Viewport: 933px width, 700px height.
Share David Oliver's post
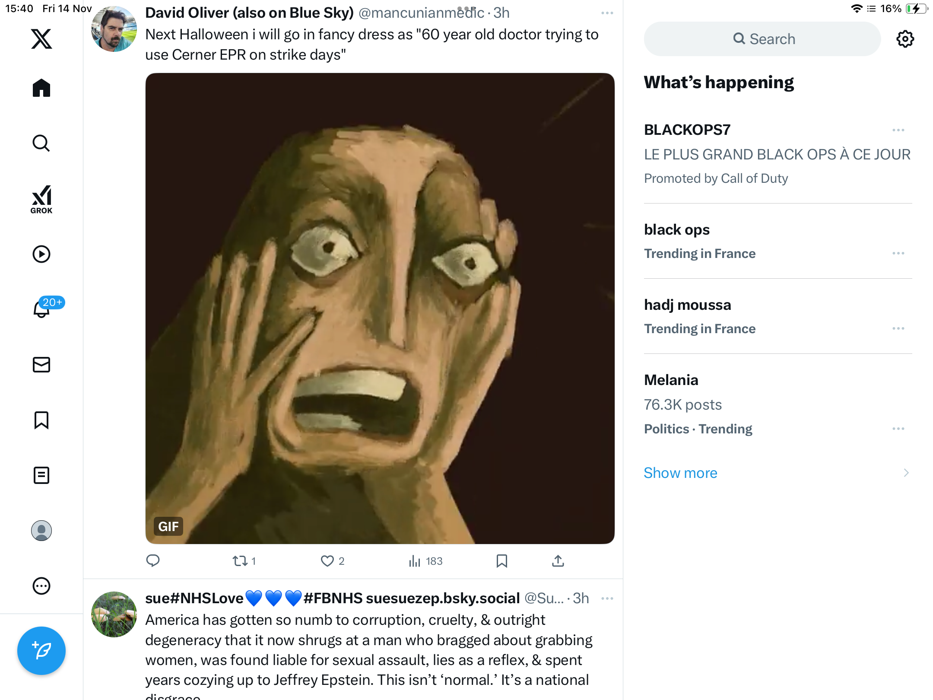point(558,561)
